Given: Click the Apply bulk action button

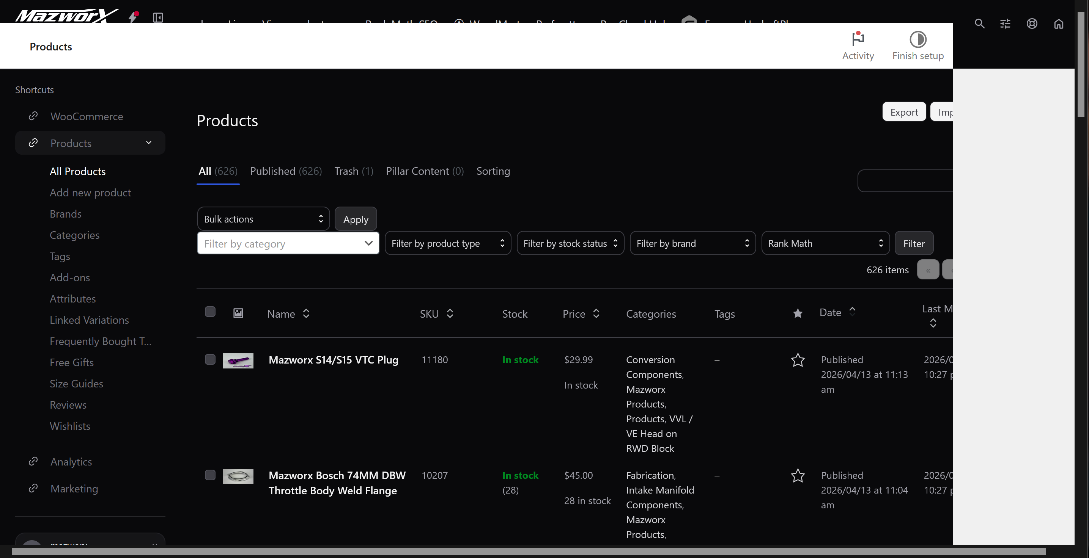Looking at the screenshot, I should 356,219.
